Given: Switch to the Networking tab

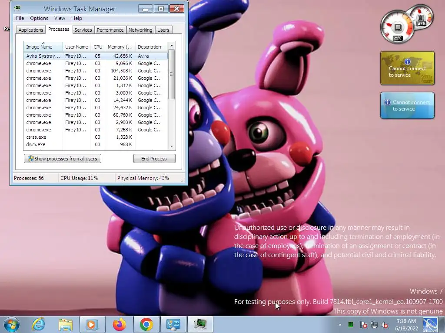Looking at the screenshot, I should coord(140,30).
